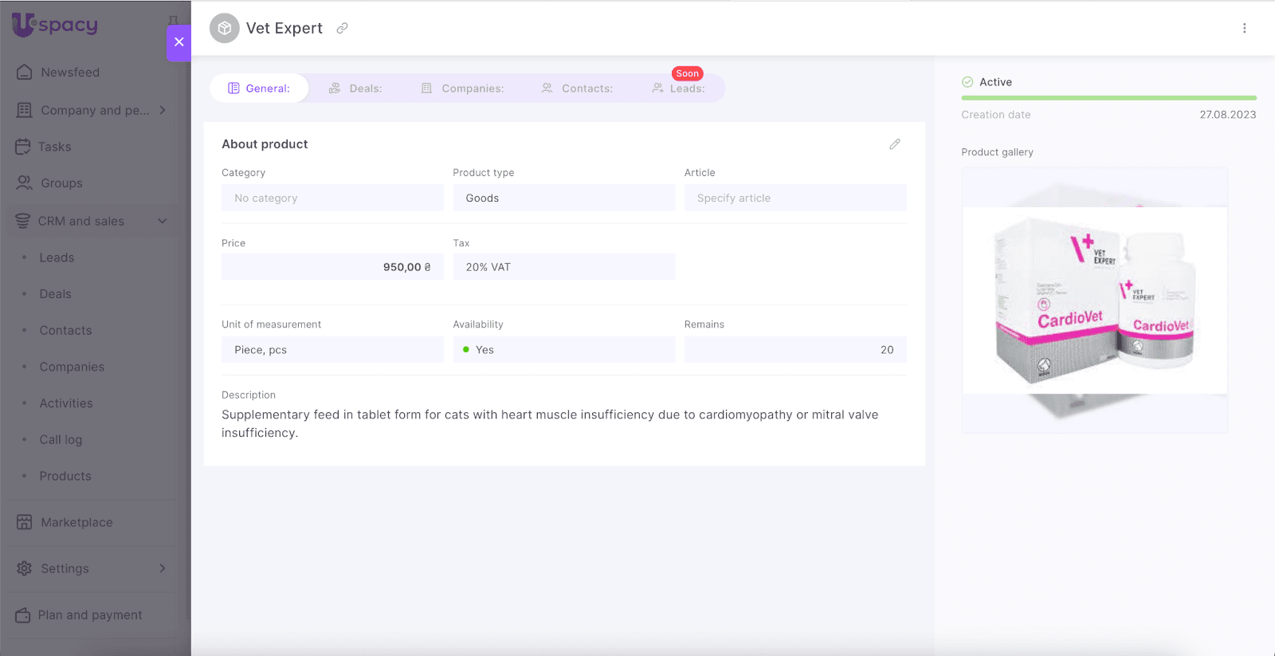Collapse the CRM and sales section chevron
1275x656 pixels.
click(163, 221)
